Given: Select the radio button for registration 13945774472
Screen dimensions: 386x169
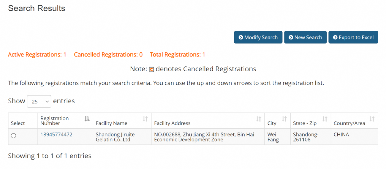Looking at the screenshot, I should coord(13,136).
